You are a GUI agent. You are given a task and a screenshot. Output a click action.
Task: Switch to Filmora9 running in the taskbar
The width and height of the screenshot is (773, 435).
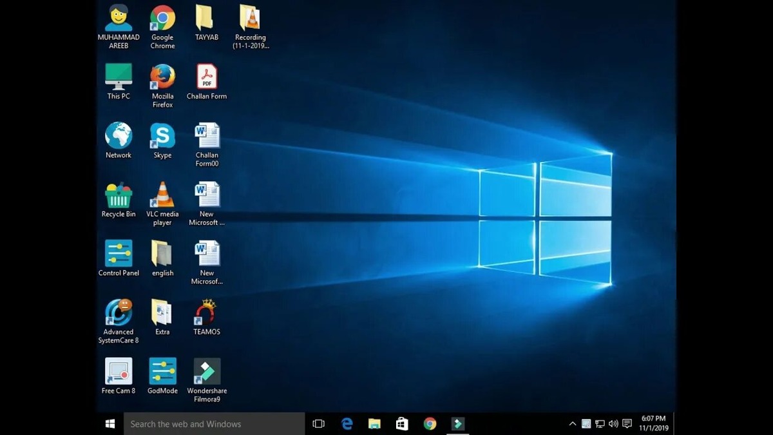[457, 423]
